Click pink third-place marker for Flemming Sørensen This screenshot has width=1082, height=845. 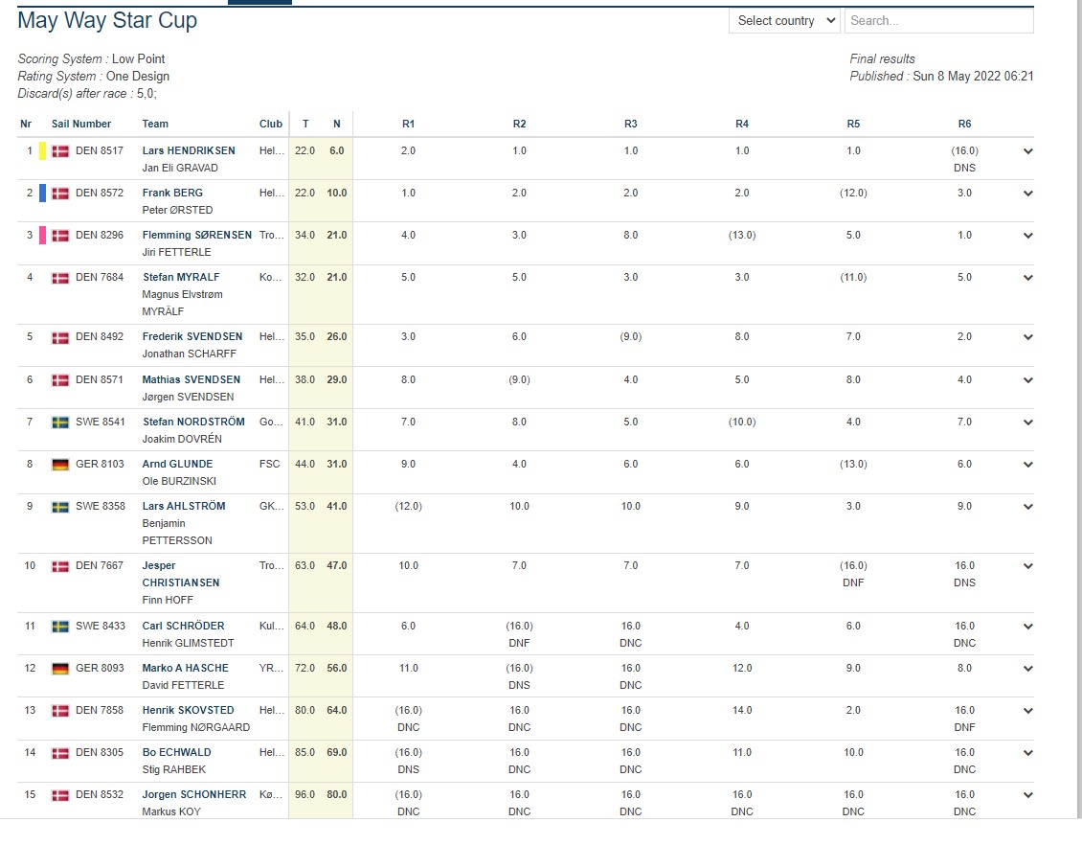point(42,236)
